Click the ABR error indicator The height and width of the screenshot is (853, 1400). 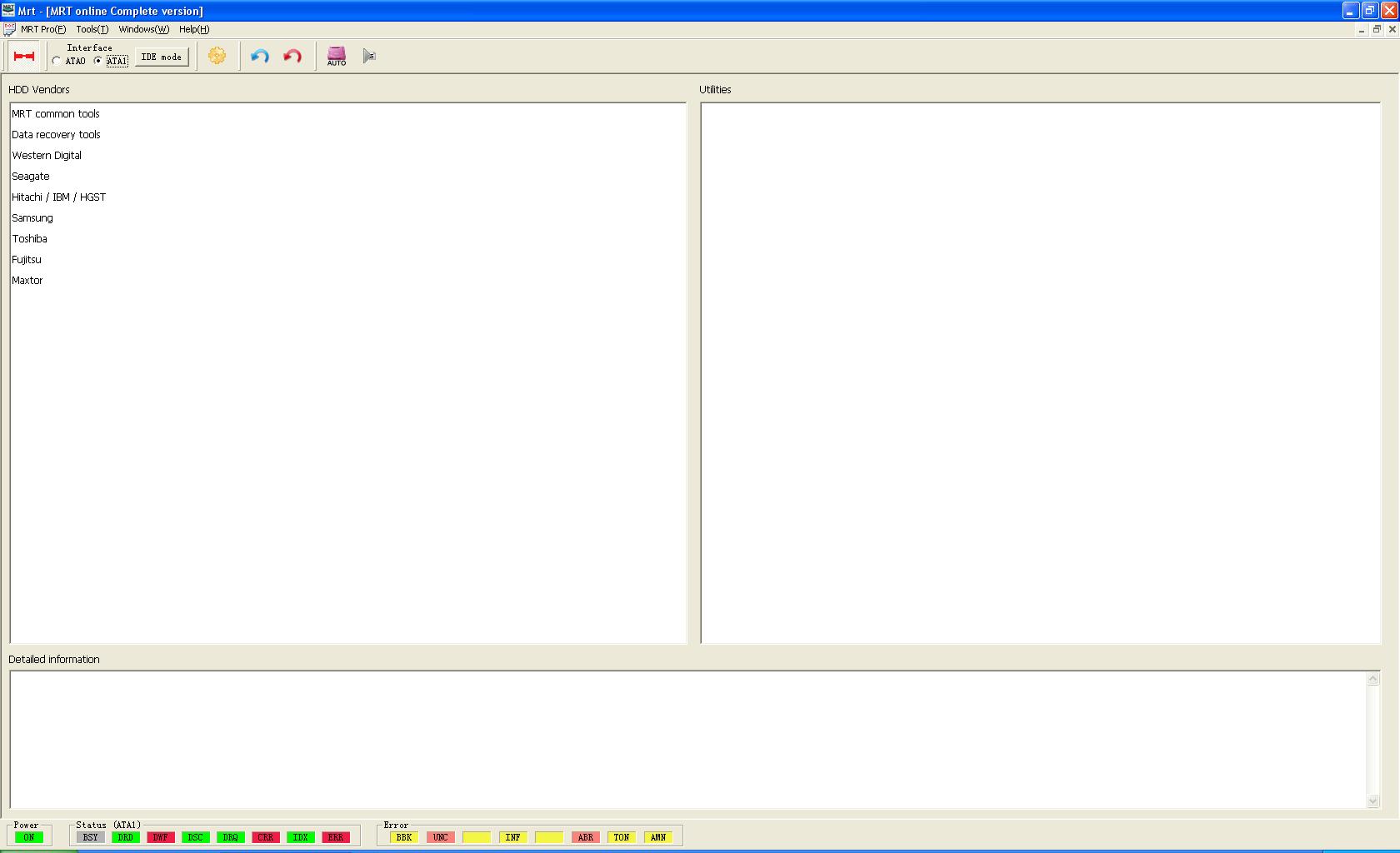pos(586,837)
